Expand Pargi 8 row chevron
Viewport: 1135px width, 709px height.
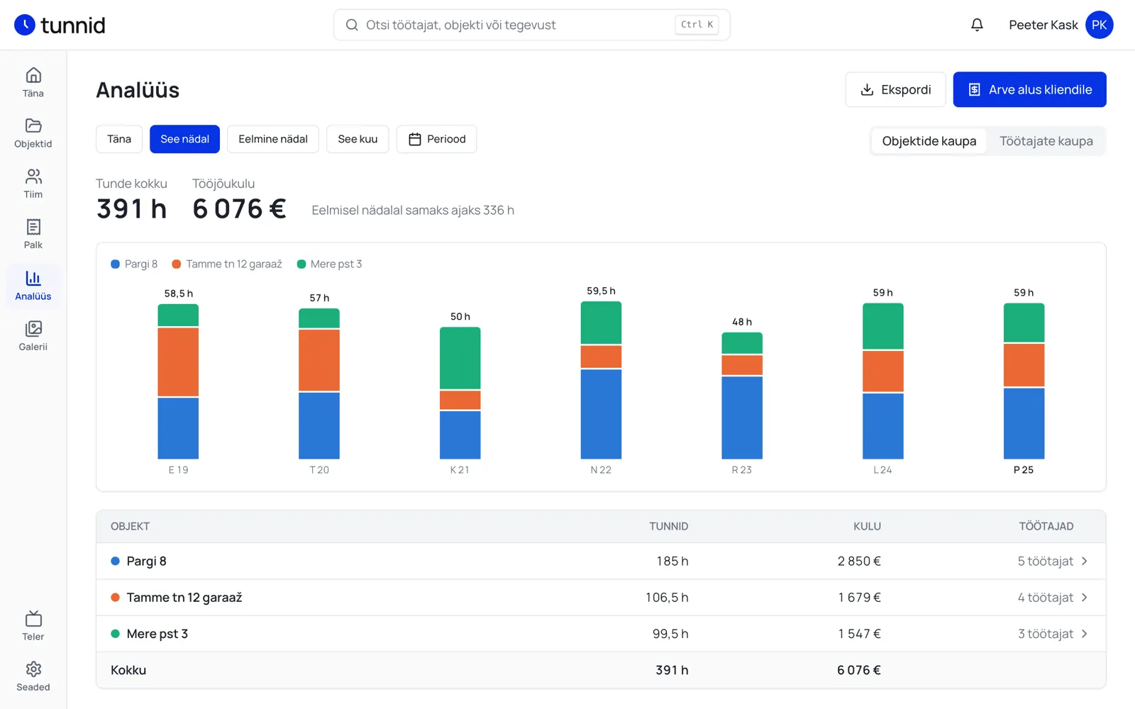click(x=1085, y=561)
